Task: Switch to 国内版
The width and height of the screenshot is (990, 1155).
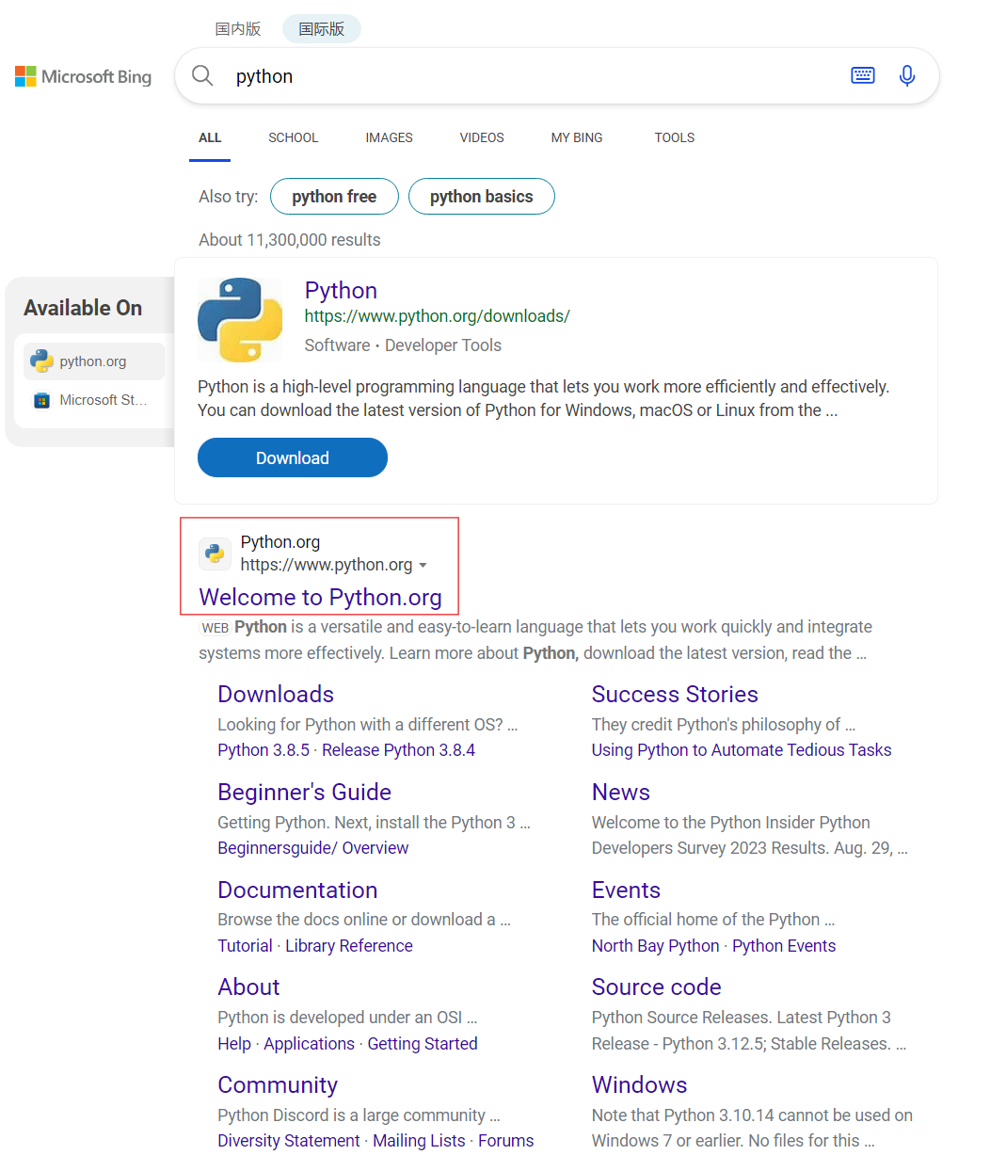Action: tap(238, 28)
